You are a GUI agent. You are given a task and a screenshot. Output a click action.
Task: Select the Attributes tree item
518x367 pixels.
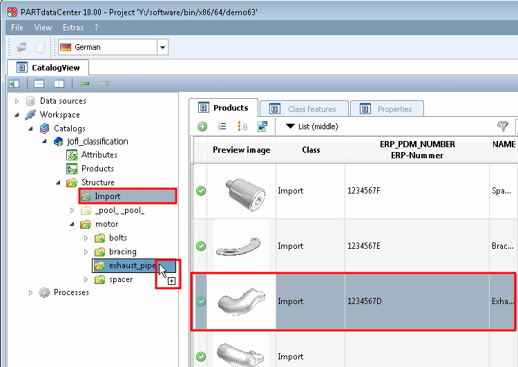(99, 155)
